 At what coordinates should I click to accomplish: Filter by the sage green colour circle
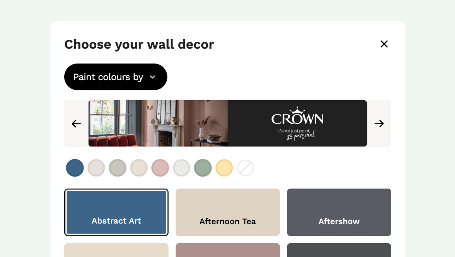click(203, 168)
